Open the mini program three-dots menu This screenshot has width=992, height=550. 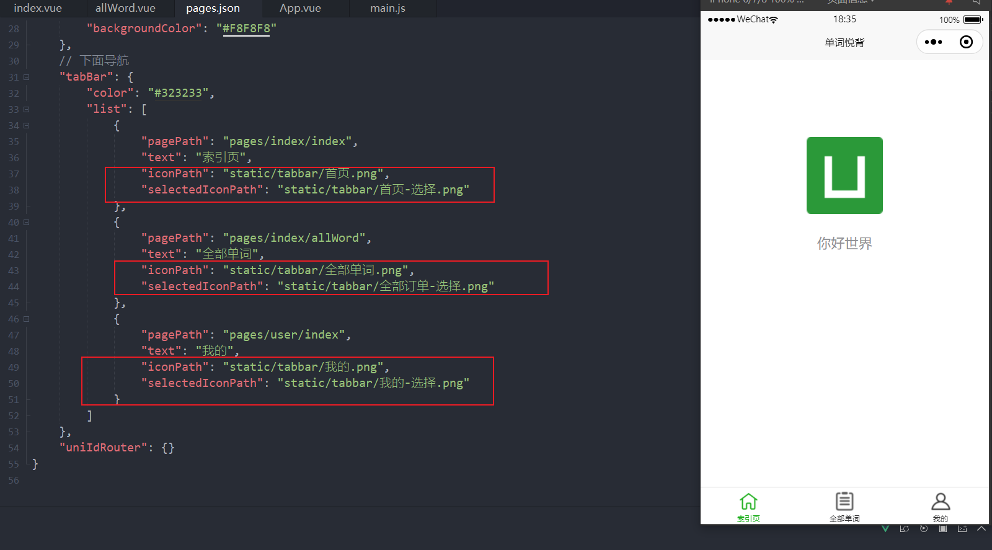point(933,42)
